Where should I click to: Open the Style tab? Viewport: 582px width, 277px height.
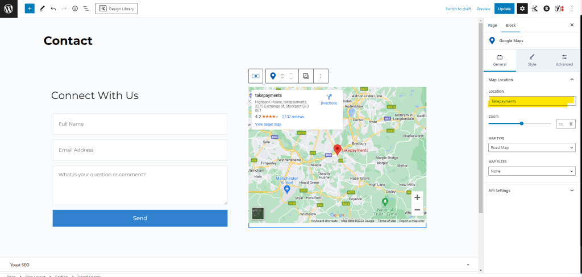coord(531,60)
